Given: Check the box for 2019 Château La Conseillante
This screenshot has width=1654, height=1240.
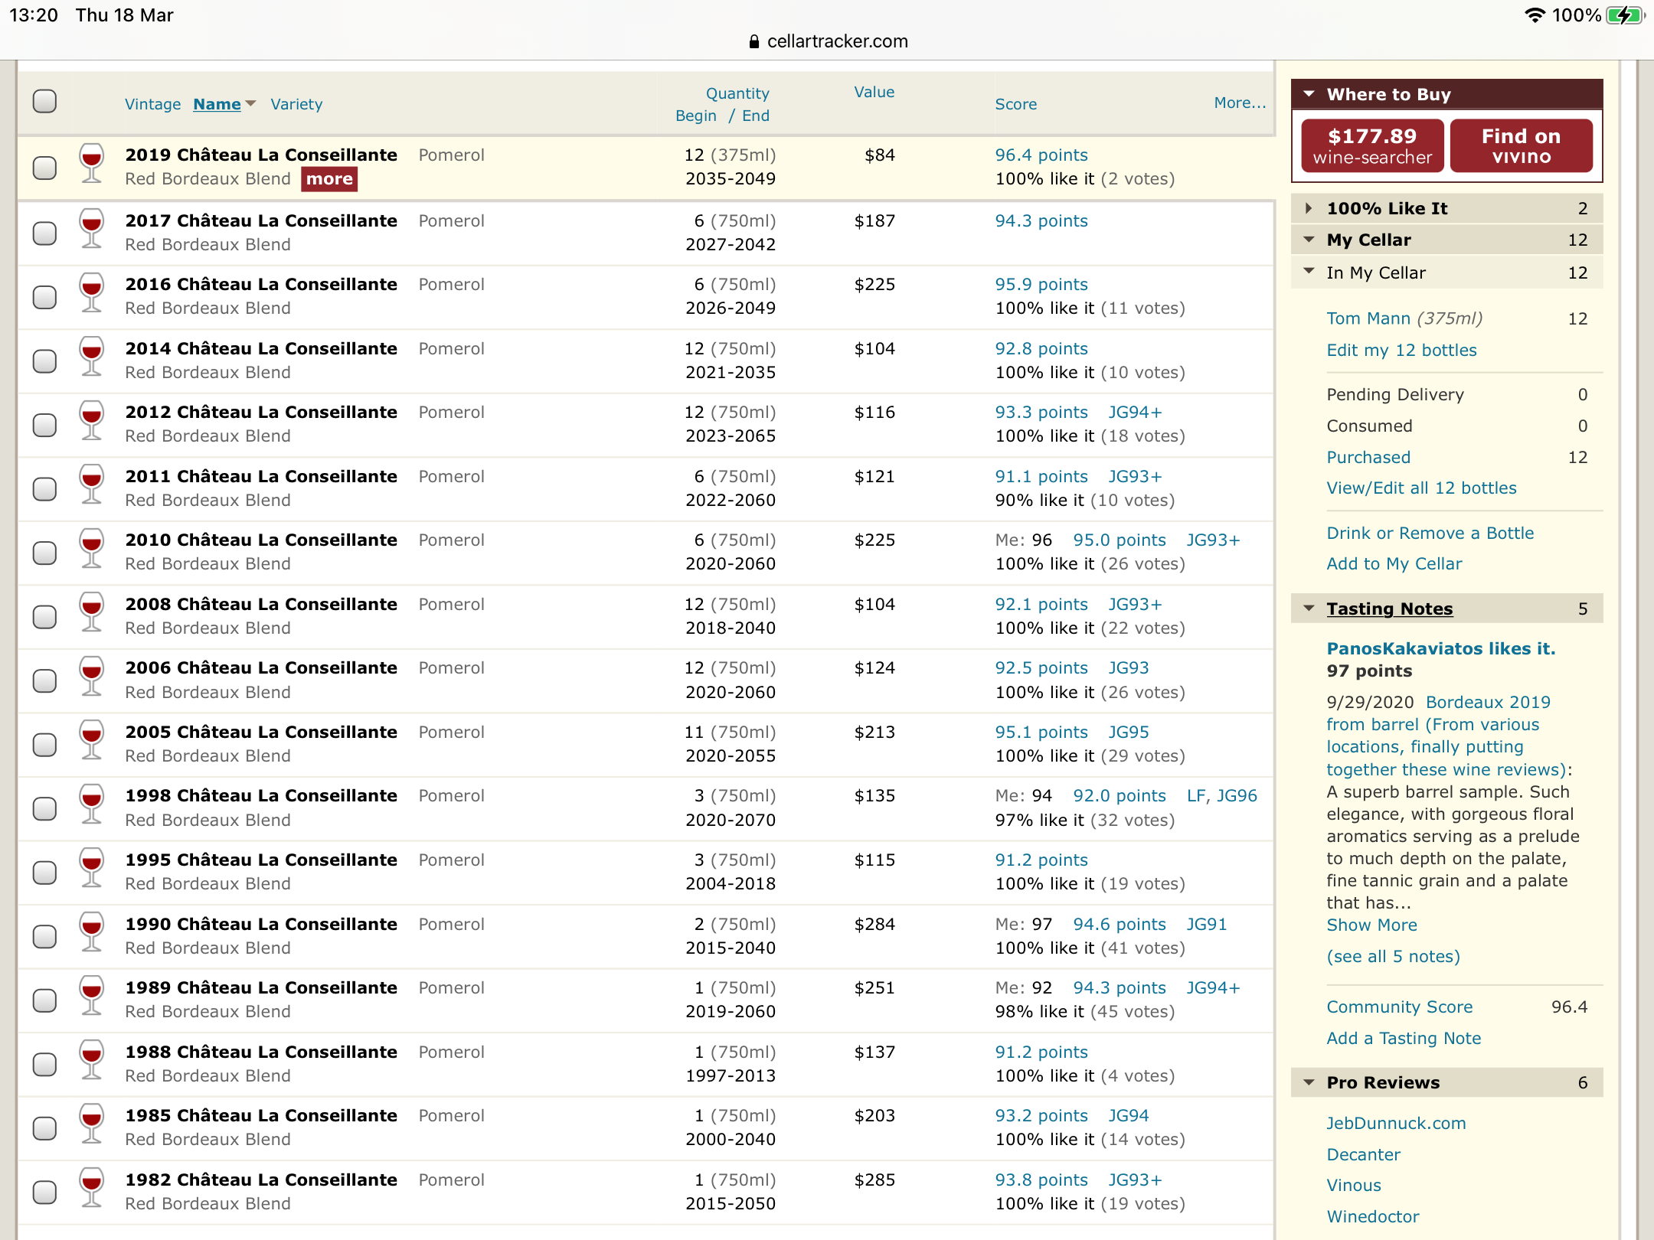Looking at the screenshot, I should (x=44, y=168).
